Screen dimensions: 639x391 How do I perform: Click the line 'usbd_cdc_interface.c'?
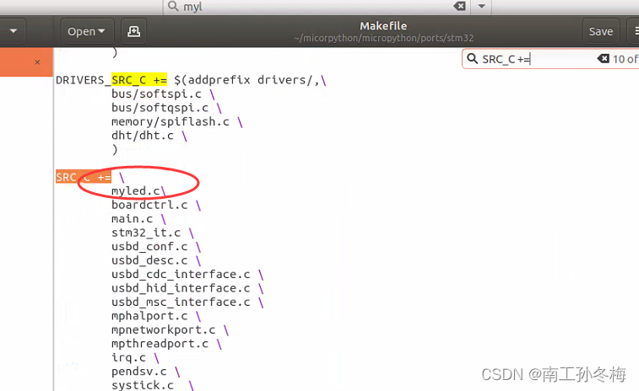point(181,274)
